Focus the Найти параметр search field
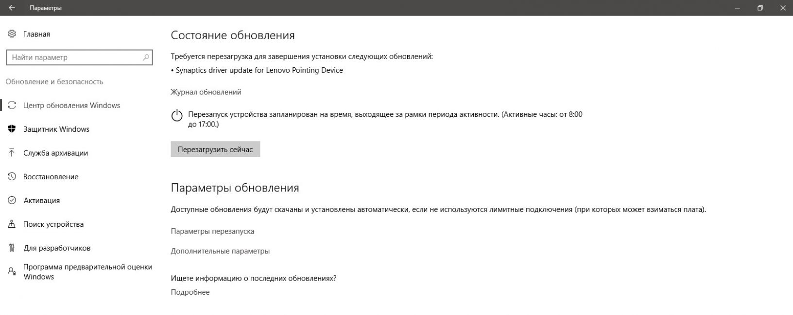The height and width of the screenshot is (315, 793). click(79, 57)
